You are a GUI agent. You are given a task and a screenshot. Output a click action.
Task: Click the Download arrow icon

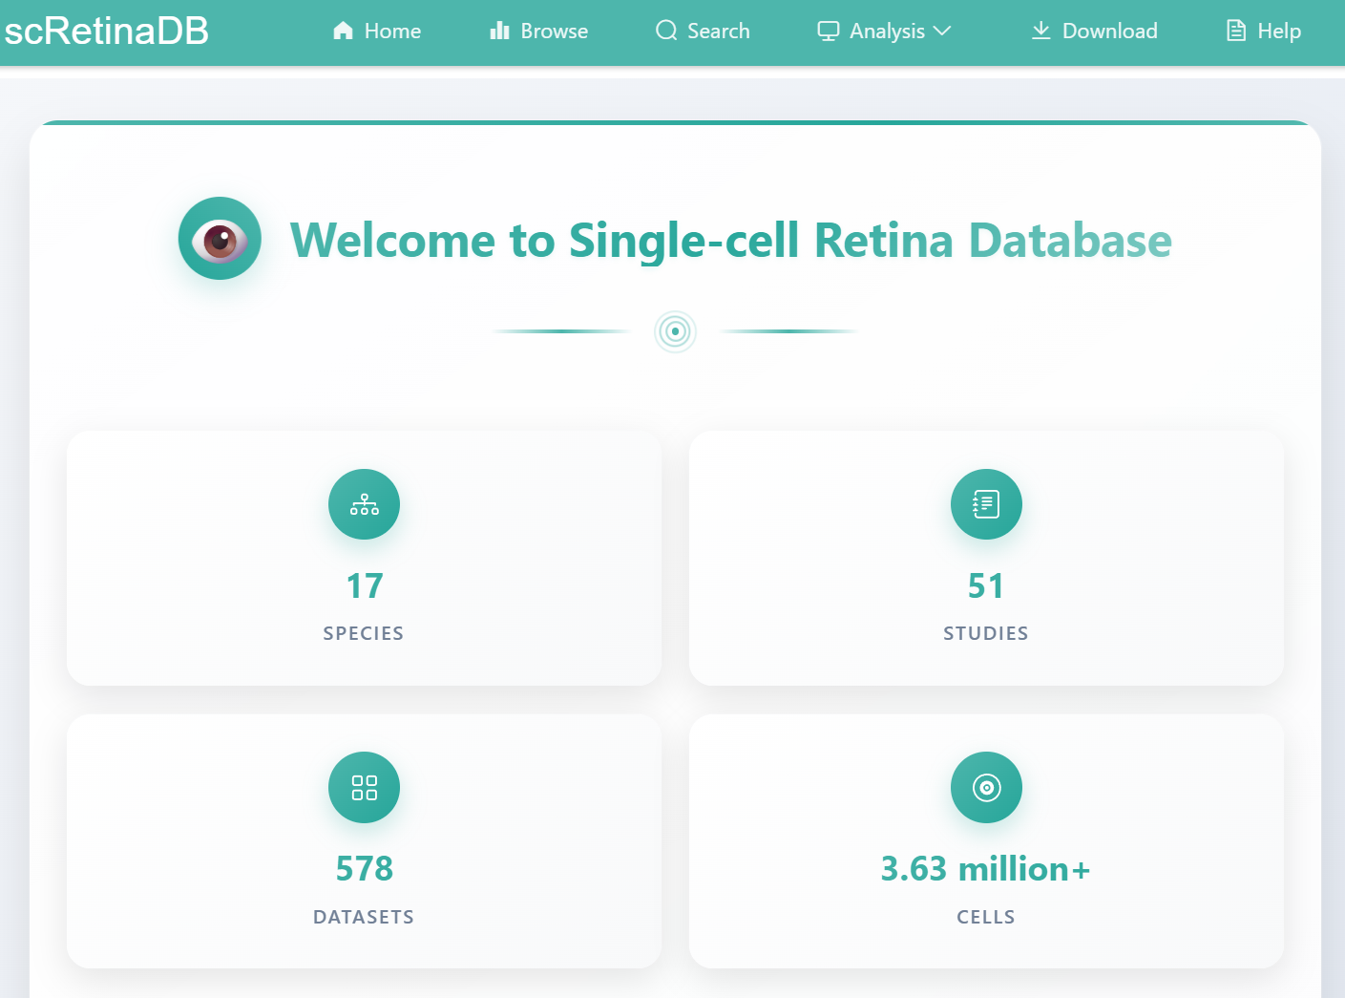coord(1041,32)
